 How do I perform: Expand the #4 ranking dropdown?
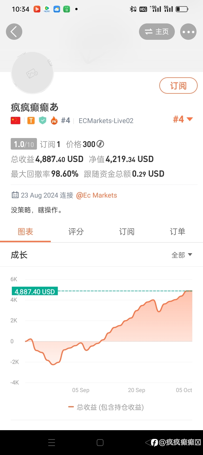click(183, 119)
